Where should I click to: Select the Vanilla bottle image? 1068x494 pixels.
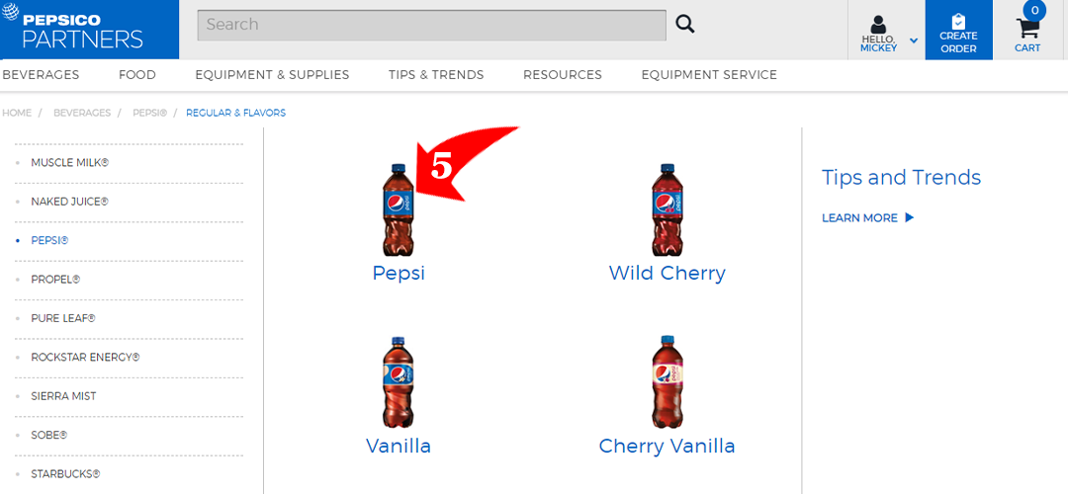pyautogui.click(x=399, y=381)
